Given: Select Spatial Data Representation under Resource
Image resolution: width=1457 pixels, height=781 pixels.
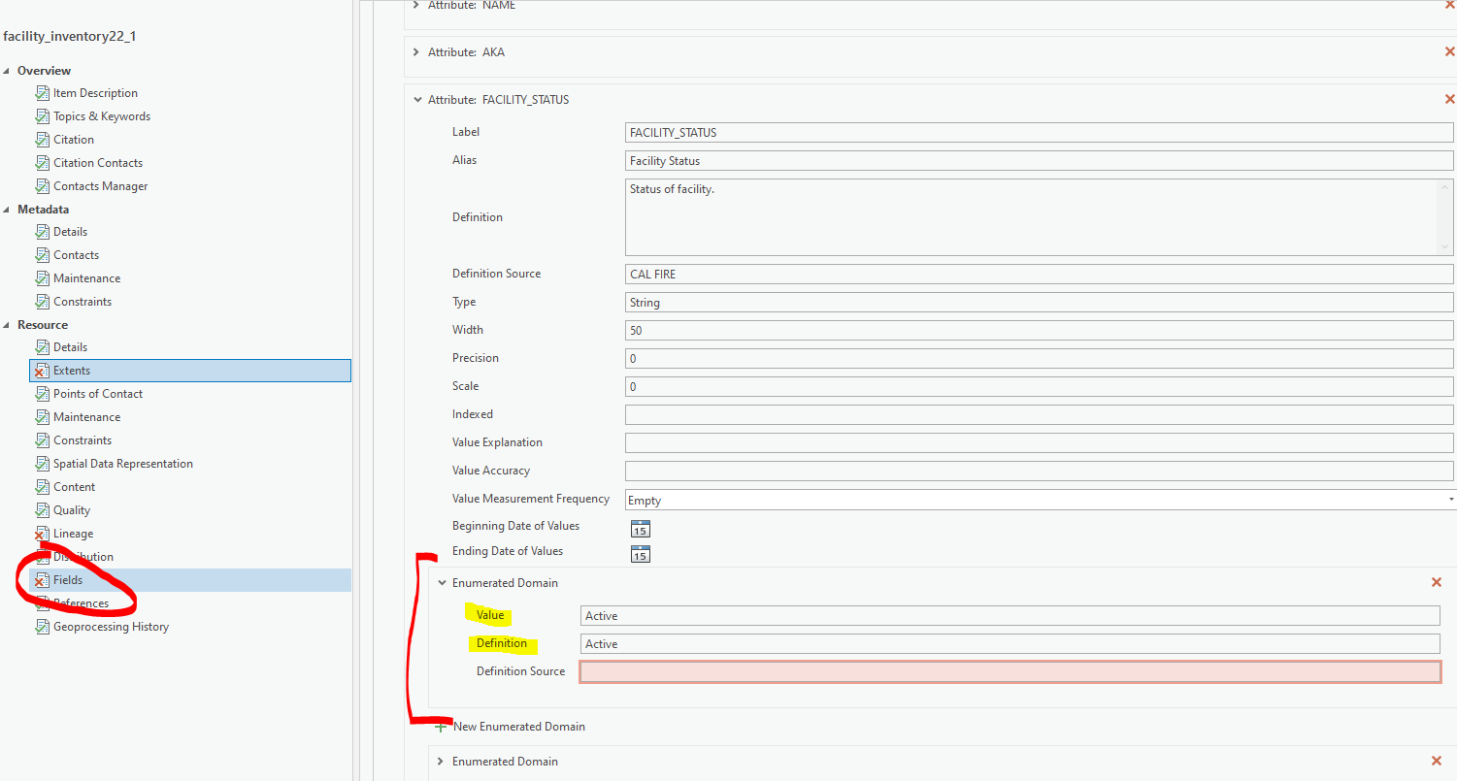Looking at the screenshot, I should click(x=122, y=463).
